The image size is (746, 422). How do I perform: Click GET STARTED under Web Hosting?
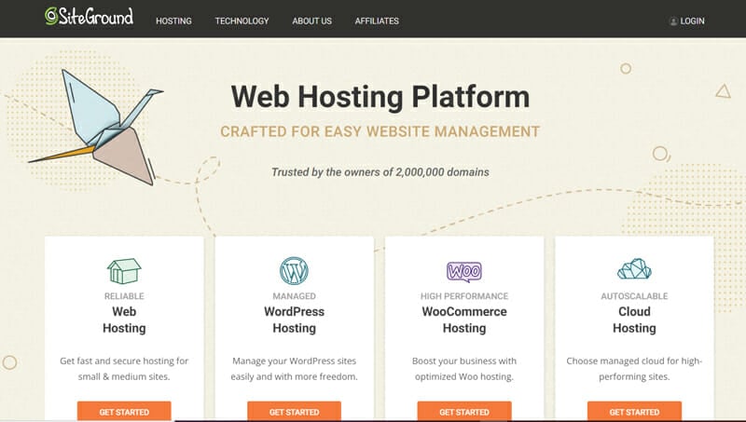[124, 412]
